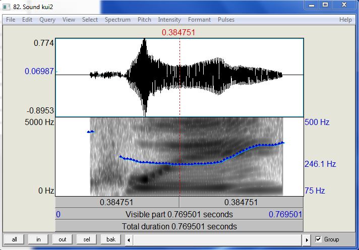
Task: Click the 'bak' zoom button
Action: pyautogui.click(x=111, y=239)
